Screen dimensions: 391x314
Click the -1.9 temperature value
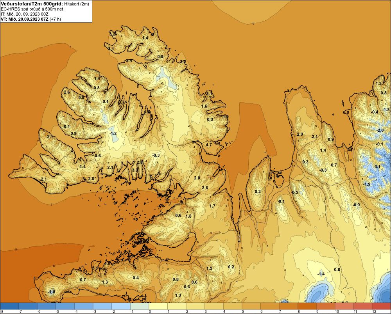367,184
